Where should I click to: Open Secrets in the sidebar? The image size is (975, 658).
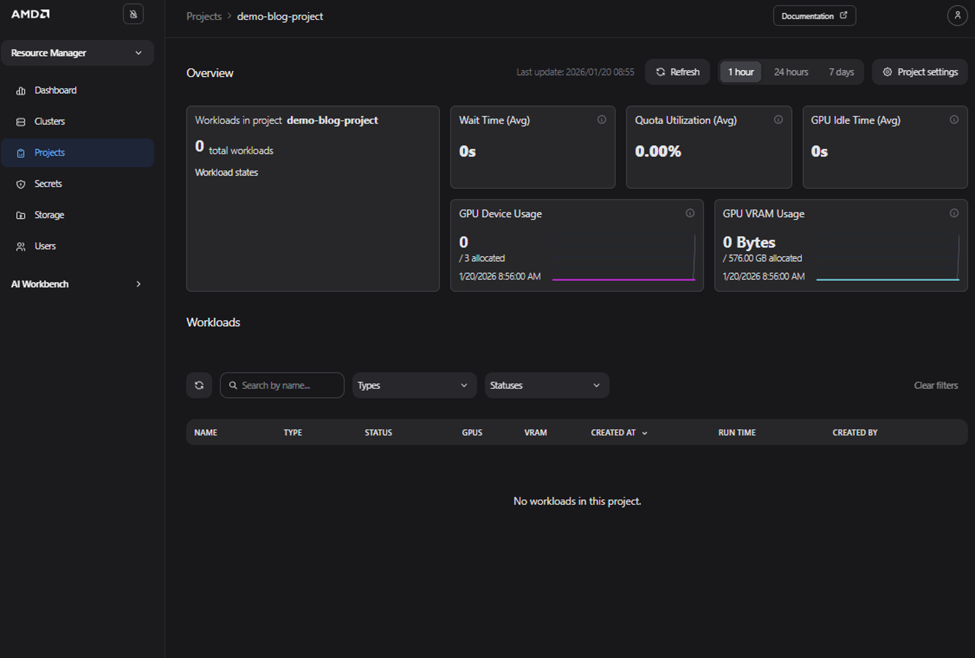coord(48,184)
